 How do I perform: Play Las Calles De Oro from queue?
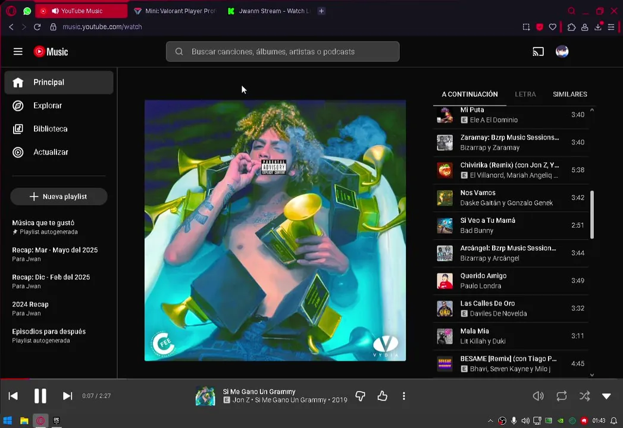coord(511,308)
